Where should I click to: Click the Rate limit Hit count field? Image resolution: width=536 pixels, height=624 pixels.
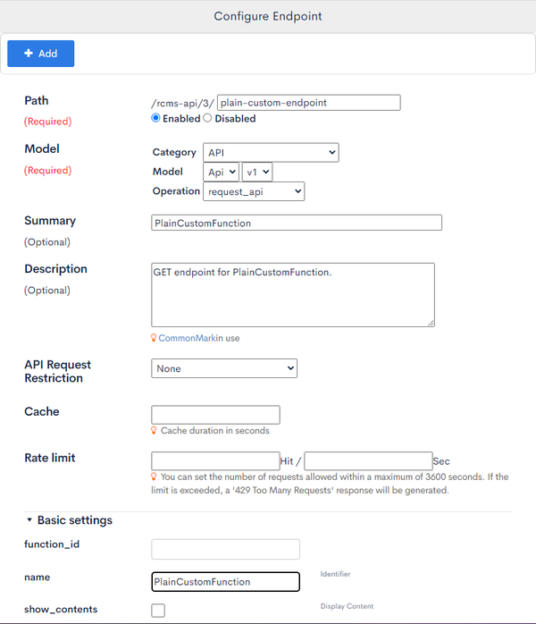click(215, 460)
